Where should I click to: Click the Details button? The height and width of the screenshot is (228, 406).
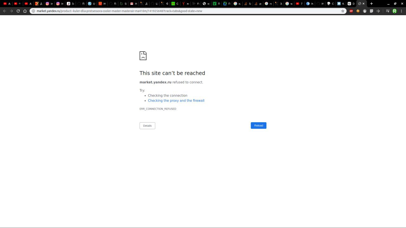click(x=147, y=126)
